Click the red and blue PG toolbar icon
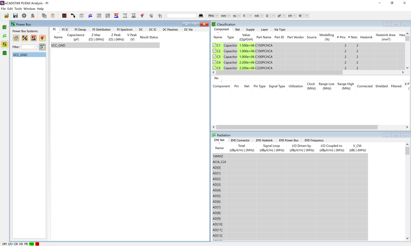Viewport: 411px width, 246px height. click(116, 16)
